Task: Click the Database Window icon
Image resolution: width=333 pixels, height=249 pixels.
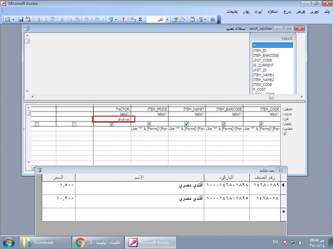Action: pyautogui.click(x=192, y=20)
